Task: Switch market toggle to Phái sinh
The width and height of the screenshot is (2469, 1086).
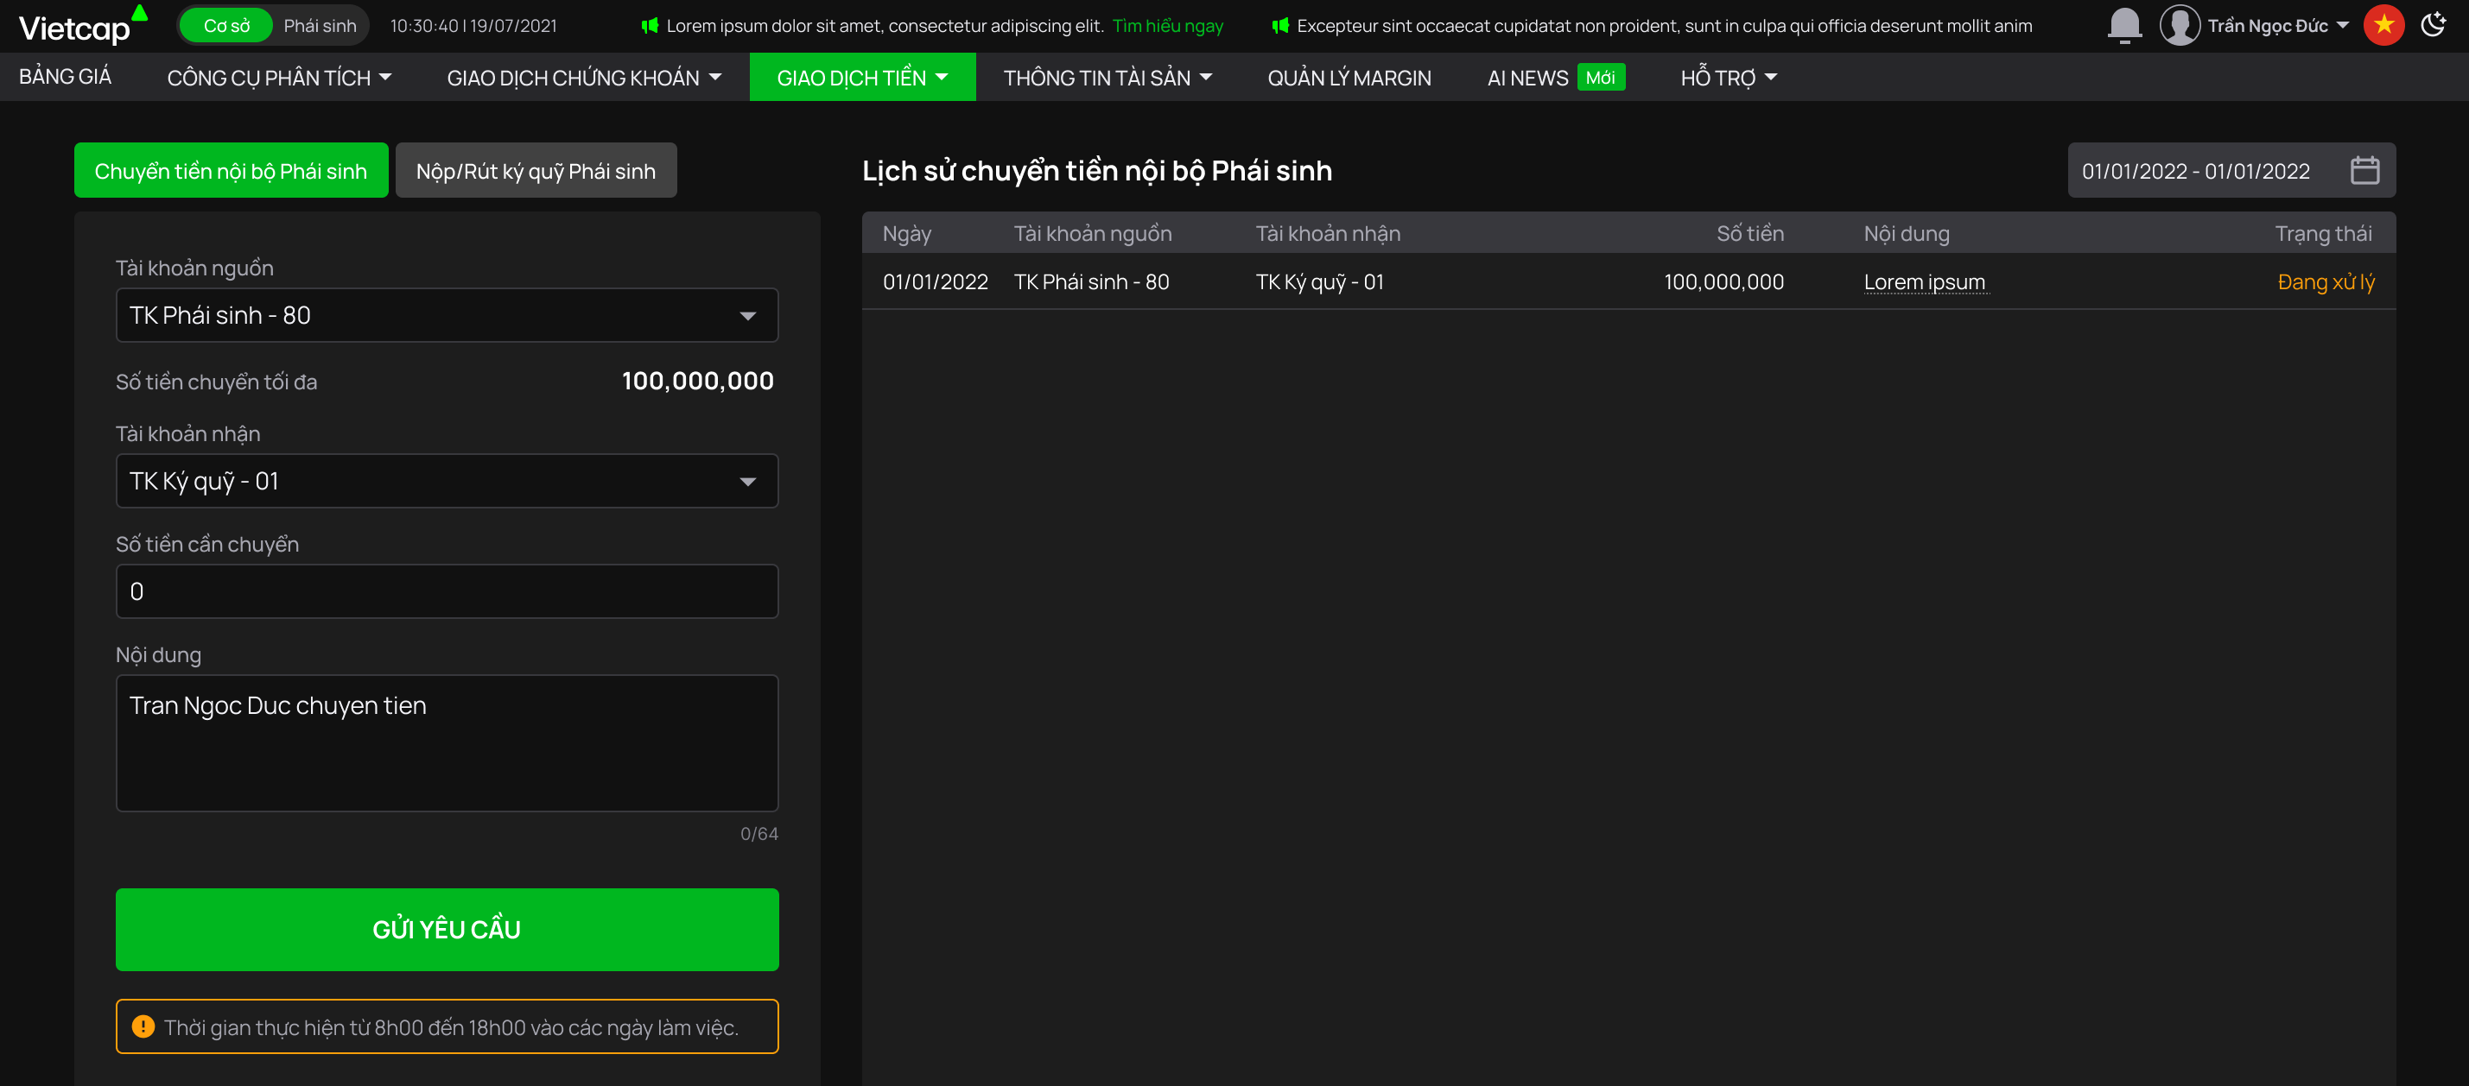Action: 321,26
